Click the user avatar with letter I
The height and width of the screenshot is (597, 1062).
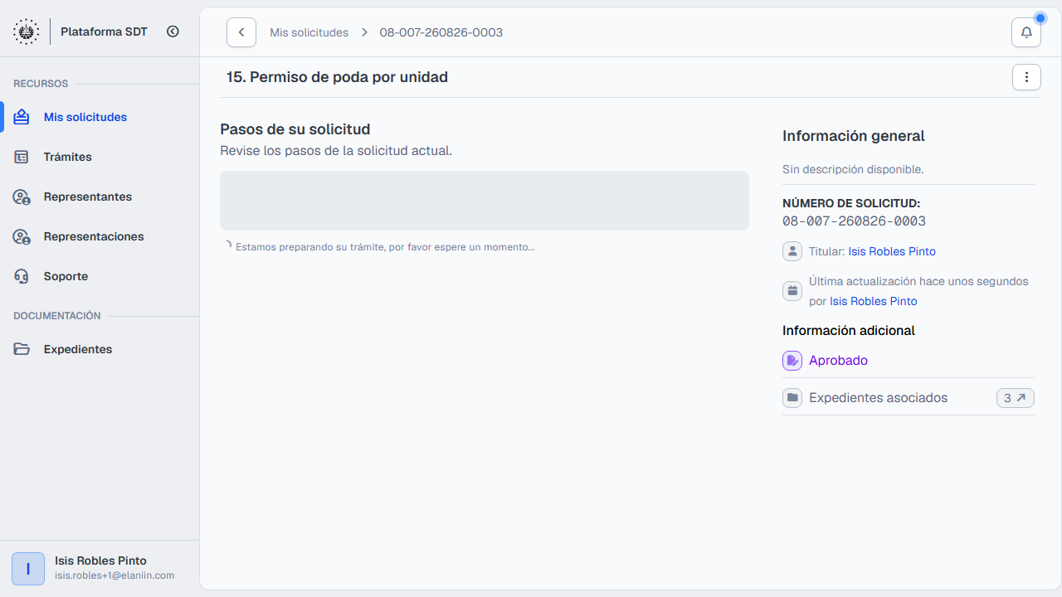click(28, 569)
